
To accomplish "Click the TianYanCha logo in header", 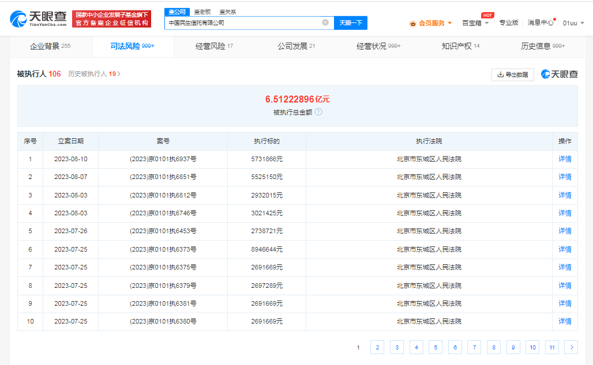I will pyautogui.click(x=39, y=19).
